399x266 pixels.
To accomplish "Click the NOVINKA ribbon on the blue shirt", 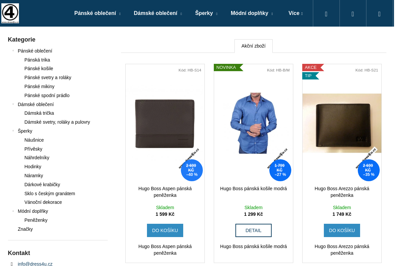I will click(226, 67).
